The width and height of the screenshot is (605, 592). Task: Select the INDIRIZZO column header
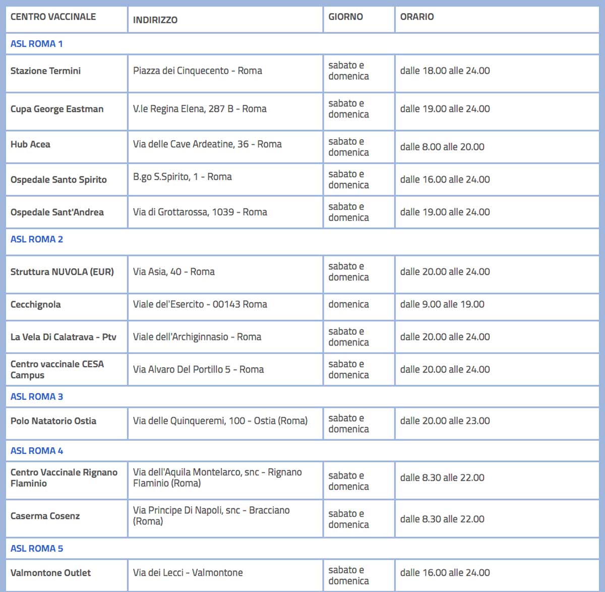[155, 20]
